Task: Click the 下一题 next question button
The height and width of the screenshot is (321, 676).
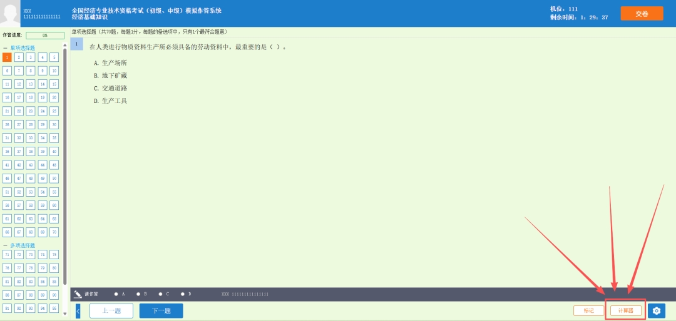Action: tap(161, 310)
